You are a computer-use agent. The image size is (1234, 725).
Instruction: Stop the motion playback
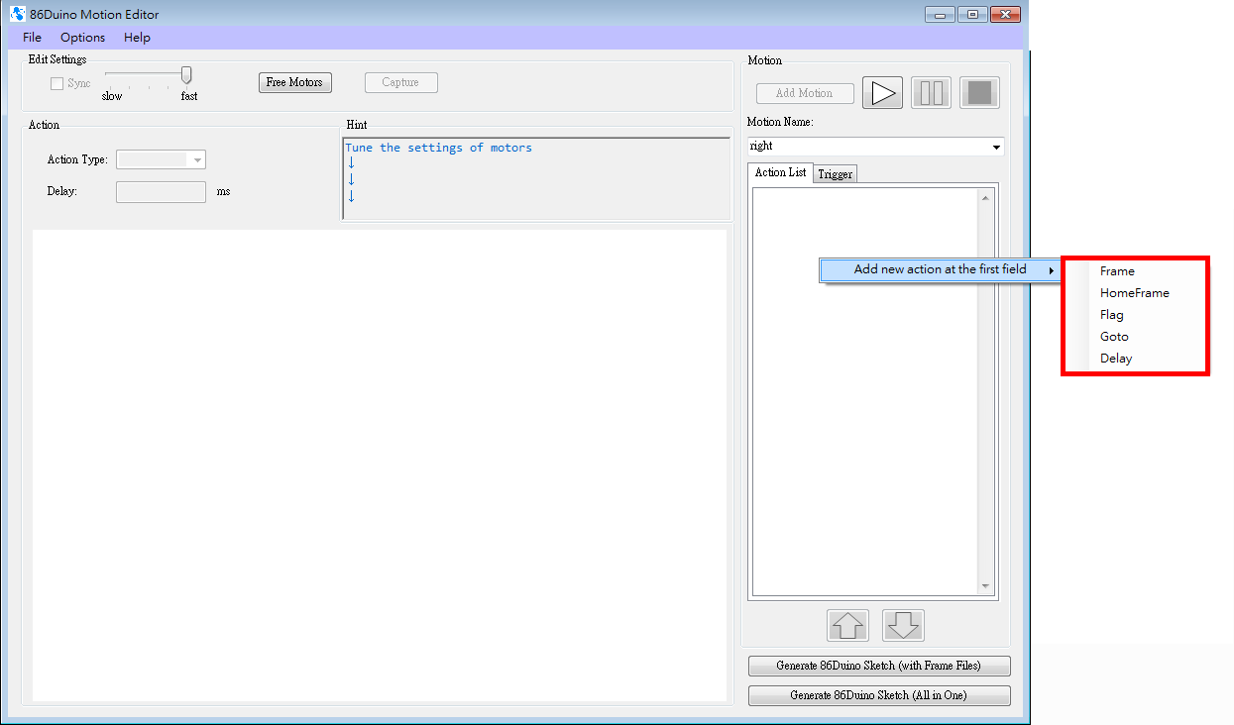(x=979, y=93)
